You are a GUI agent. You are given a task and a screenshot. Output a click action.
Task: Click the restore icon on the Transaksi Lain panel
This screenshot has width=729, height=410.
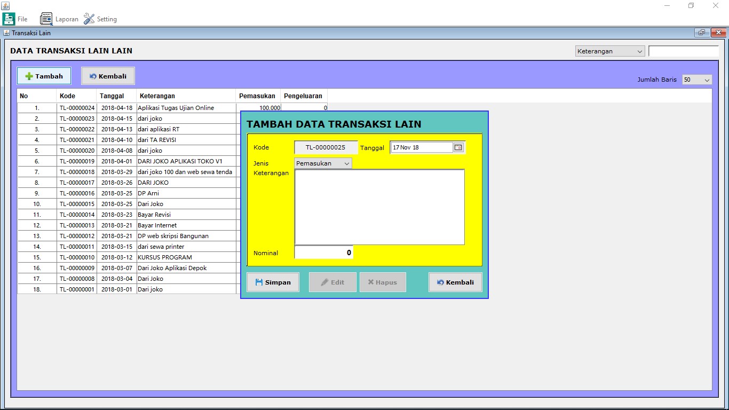(x=701, y=33)
